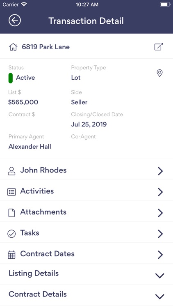173x308 pixels.
Task: Open Contract Dates via right chevron
Action: 160,255
